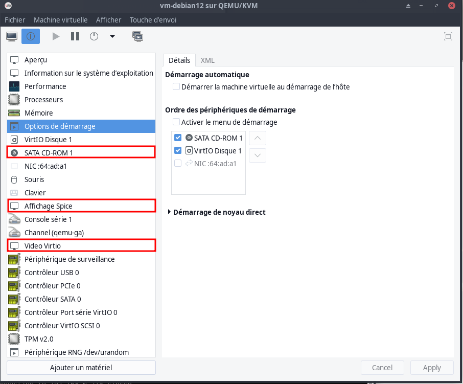Toggle fullscreen icon at toolbar right

coord(448,36)
